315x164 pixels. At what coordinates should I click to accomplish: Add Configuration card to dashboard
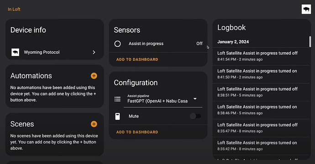[x=137, y=132]
